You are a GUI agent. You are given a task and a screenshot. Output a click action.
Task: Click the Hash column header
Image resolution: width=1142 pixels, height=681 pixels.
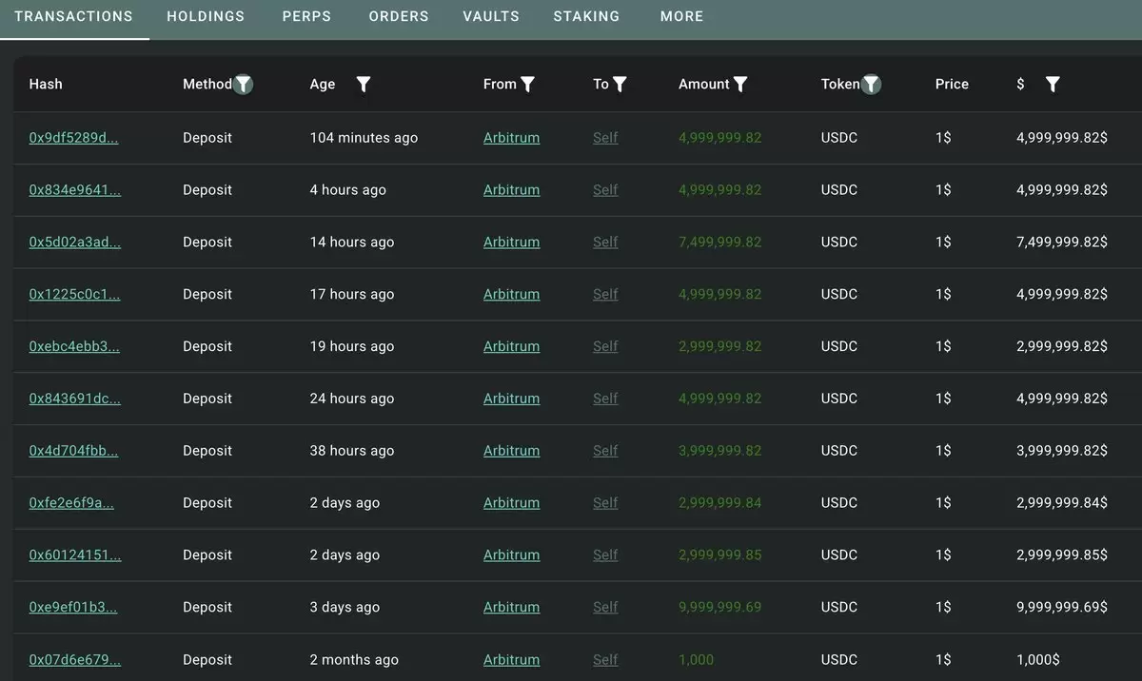(x=46, y=85)
